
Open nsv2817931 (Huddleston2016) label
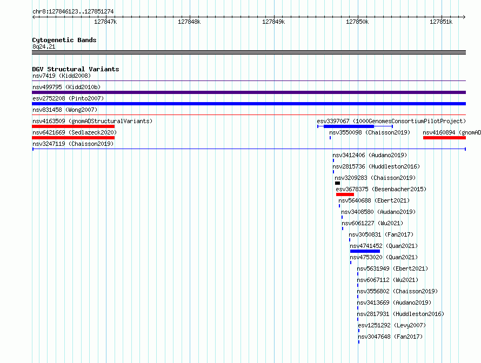(400, 314)
